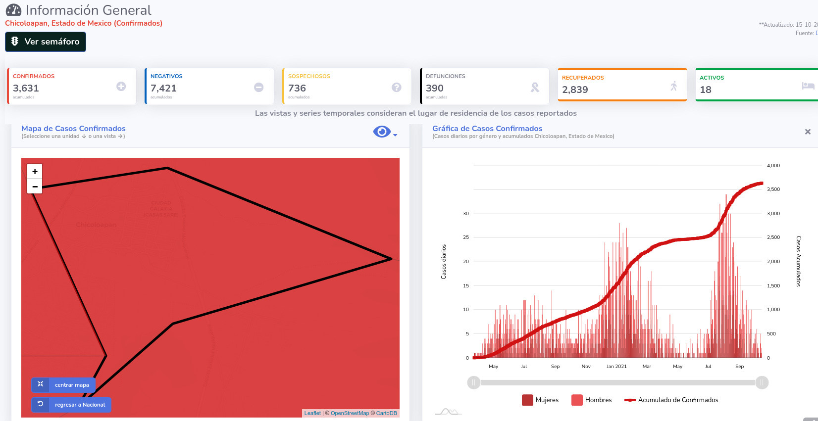Click the Mapa de Casos Confirmados title
Screen dimensions: 818x421
point(73,128)
